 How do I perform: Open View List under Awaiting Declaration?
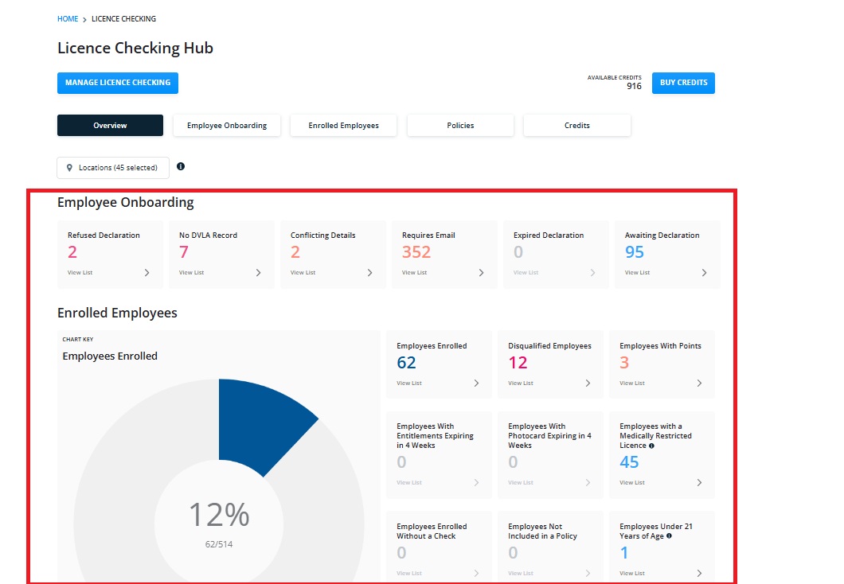coord(637,273)
